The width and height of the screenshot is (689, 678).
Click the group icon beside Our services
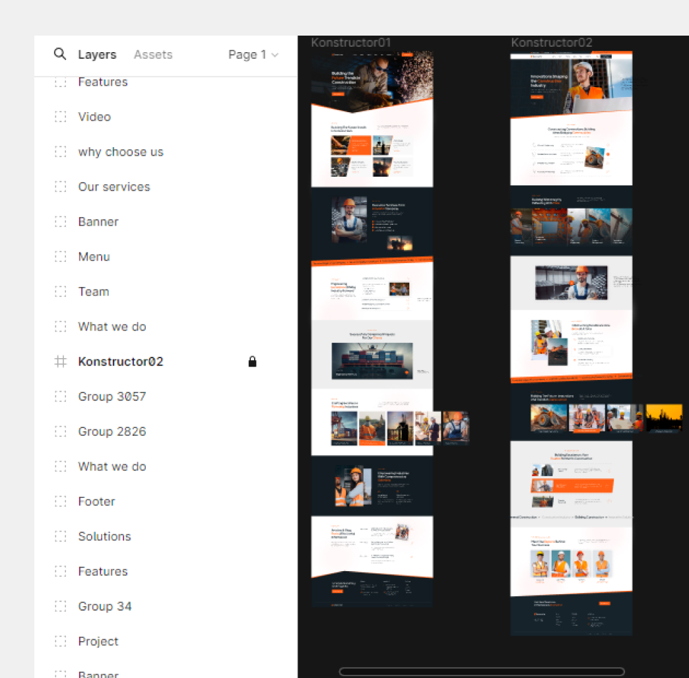tap(60, 187)
